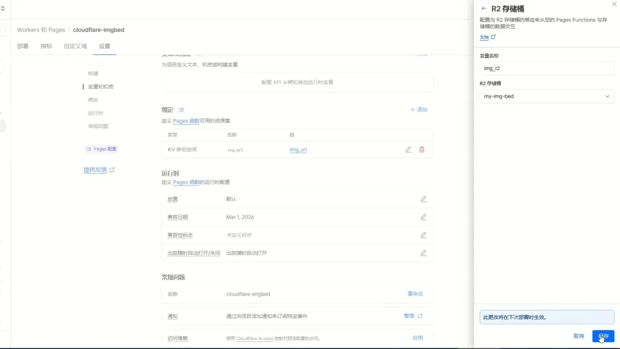Open the my-img-bed bucket dropdown

(x=547, y=96)
